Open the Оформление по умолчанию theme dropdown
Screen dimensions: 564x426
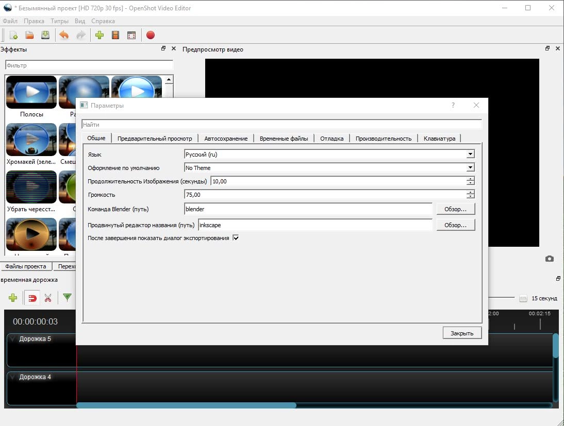click(470, 167)
